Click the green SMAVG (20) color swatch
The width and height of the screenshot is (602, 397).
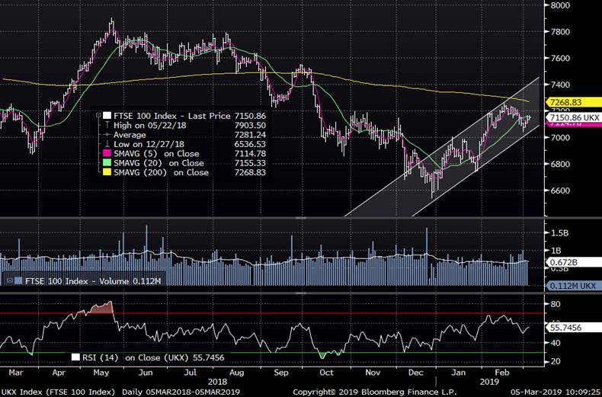point(107,163)
